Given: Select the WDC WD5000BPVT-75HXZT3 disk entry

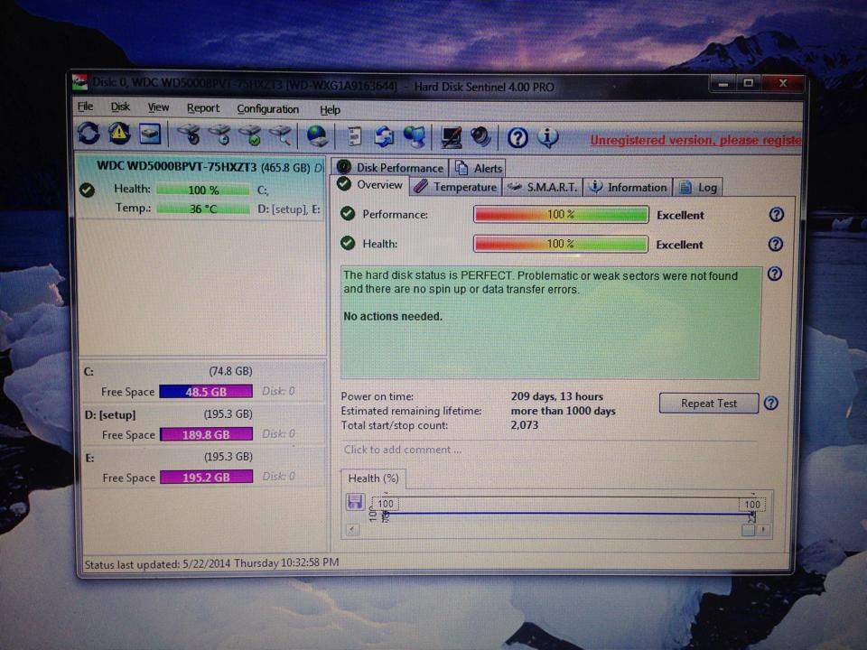Looking at the screenshot, I should click(x=201, y=188).
